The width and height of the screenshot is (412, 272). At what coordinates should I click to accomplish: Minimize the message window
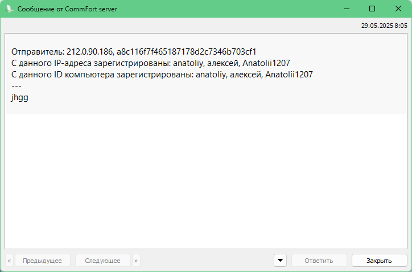345,9
